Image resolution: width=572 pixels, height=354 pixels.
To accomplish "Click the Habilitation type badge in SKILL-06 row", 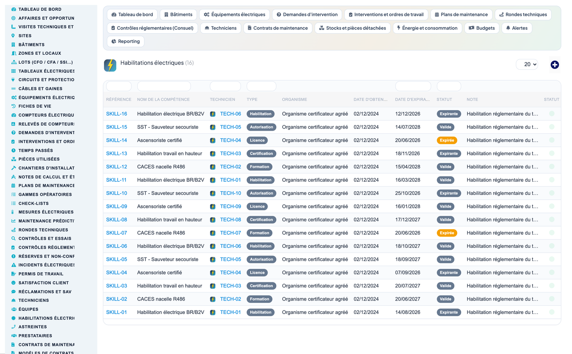I will point(260,246).
